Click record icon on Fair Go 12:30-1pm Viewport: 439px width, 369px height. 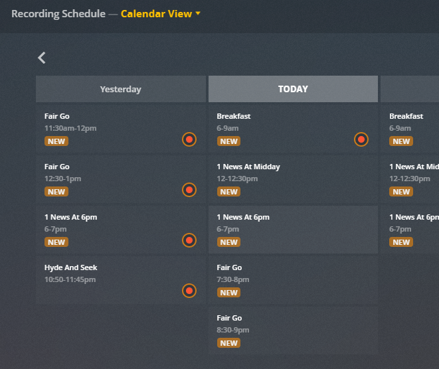tap(189, 190)
